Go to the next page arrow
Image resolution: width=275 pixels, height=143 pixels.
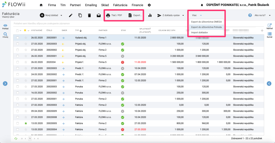pos(34,139)
